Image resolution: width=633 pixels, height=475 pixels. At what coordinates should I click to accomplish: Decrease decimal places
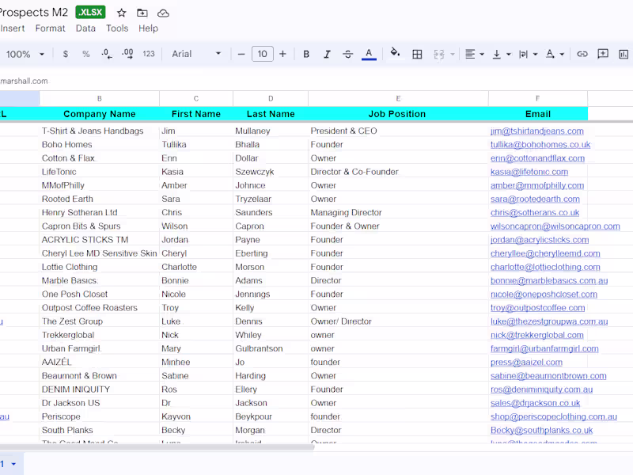(107, 54)
